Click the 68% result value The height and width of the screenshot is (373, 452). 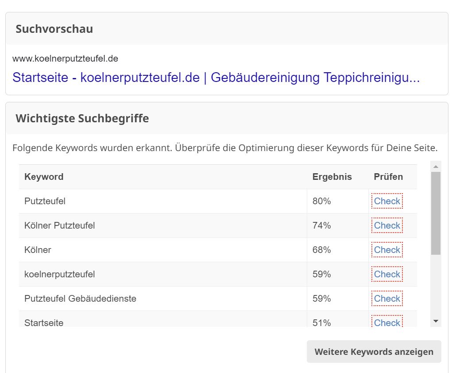tap(321, 250)
